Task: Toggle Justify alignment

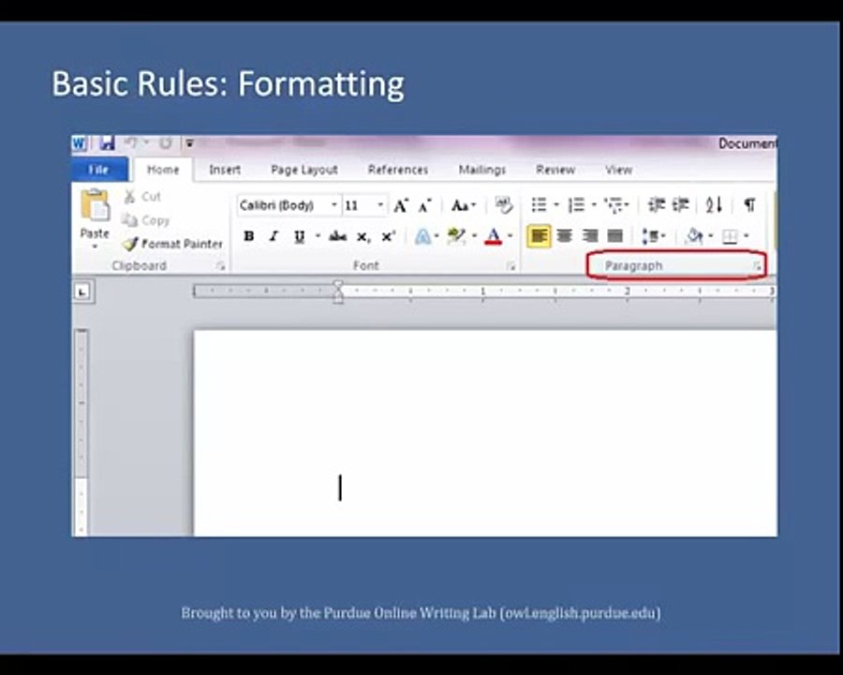Action: pyautogui.click(x=615, y=236)
